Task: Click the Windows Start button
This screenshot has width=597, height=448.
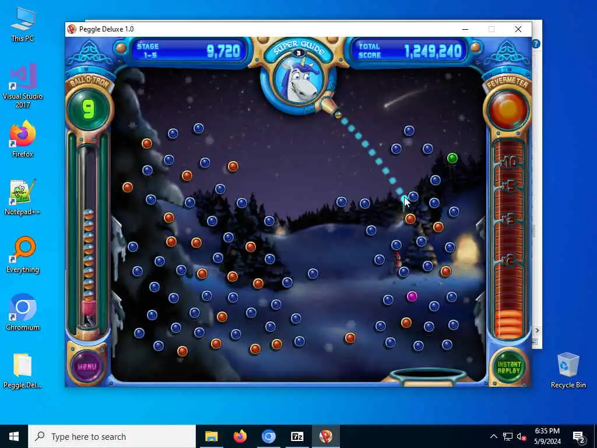Action: 14,436
